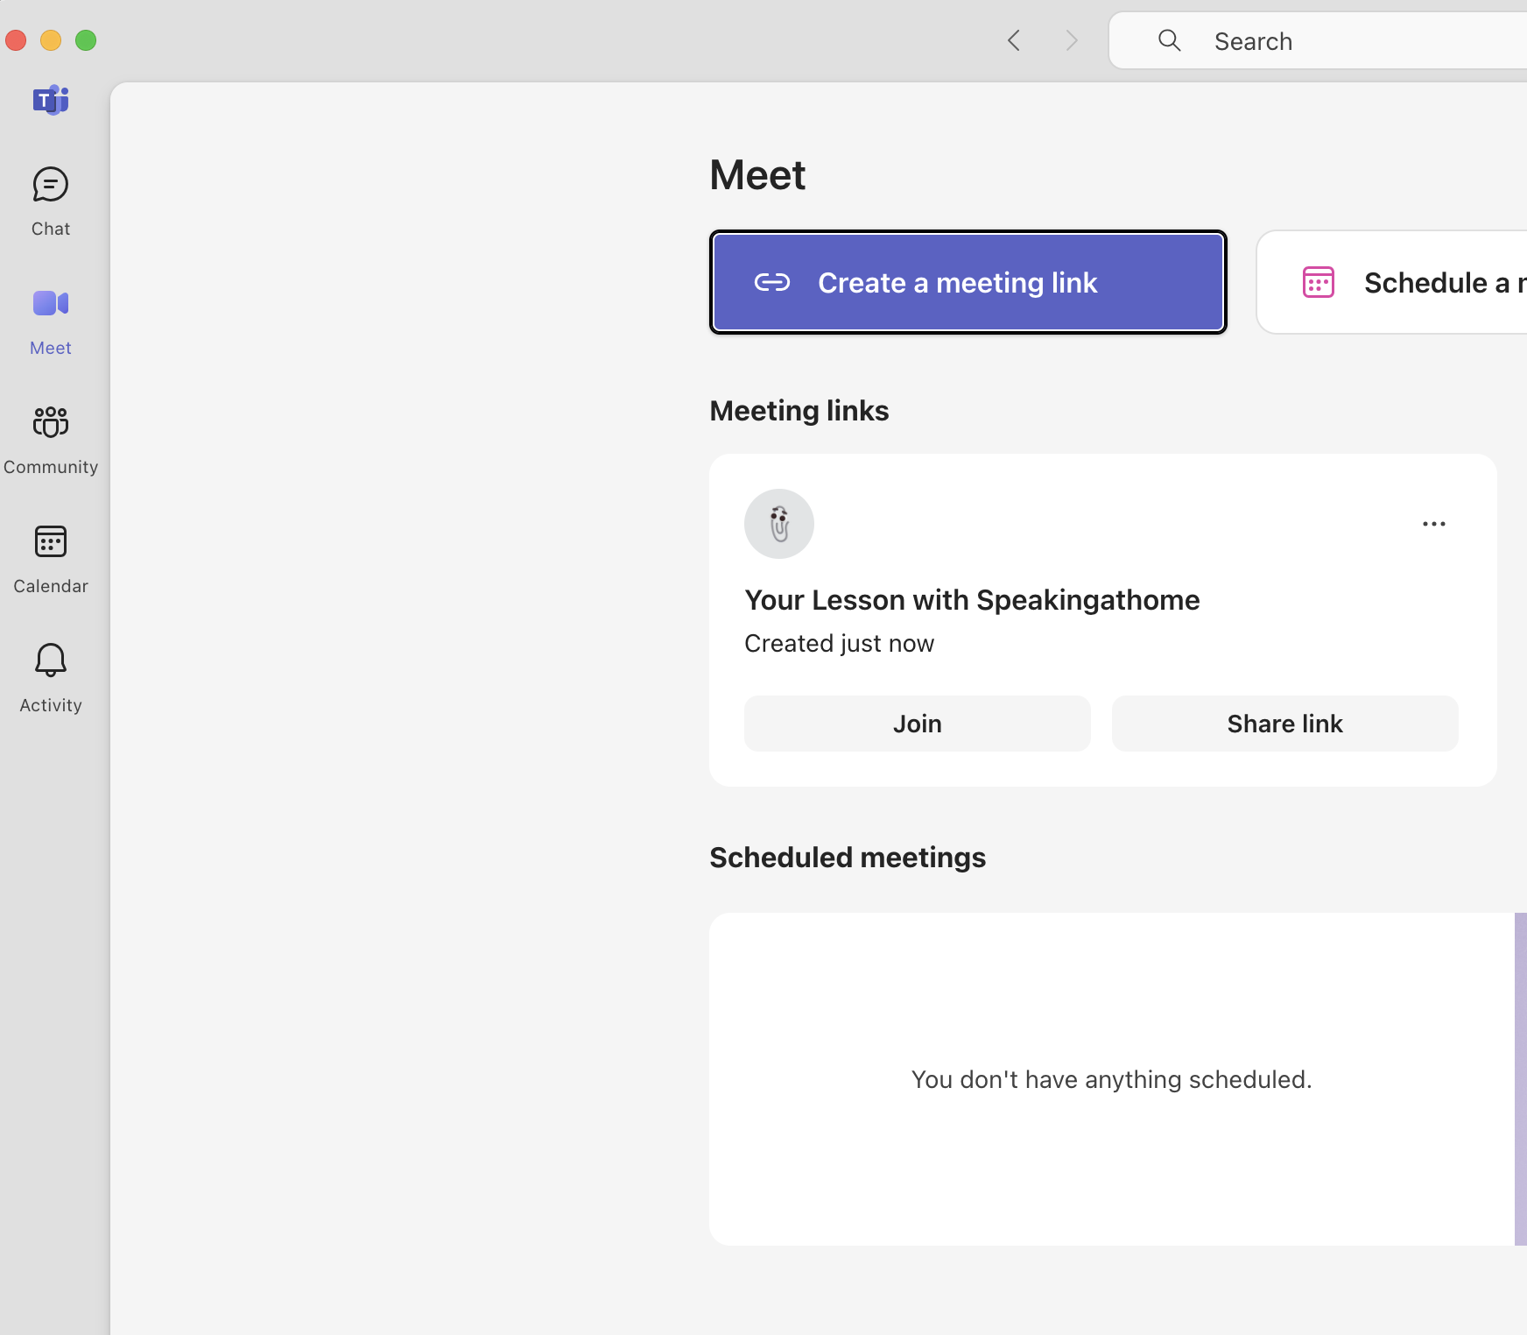Click the paperclip meeting avatar
Screen dimensions: 1527x1335
tap(779, 523)
